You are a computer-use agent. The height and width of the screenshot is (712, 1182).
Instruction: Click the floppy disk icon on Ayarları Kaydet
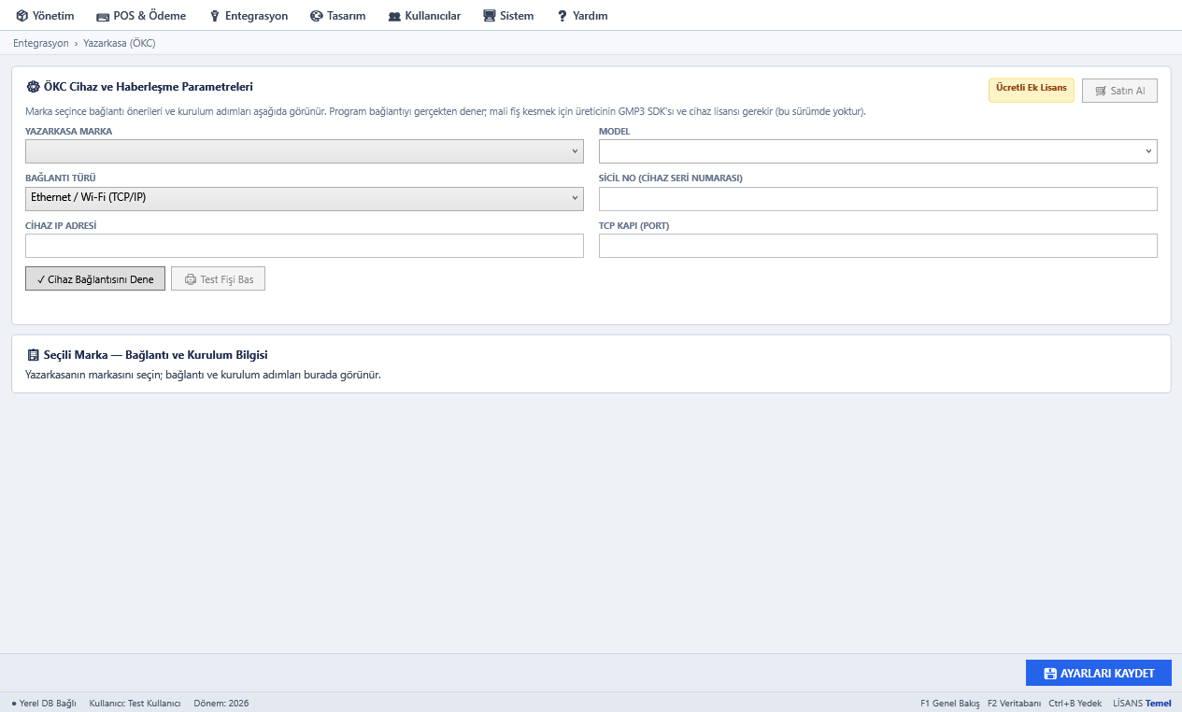(x=1050, y=674)
